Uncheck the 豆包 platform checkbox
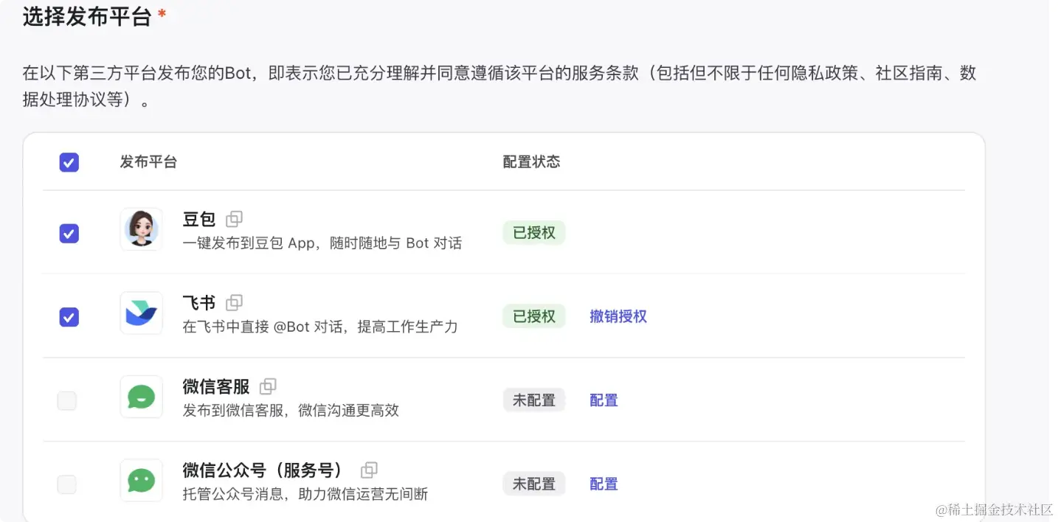Viewport: 1058px width, 522px height. click(69, 234)
